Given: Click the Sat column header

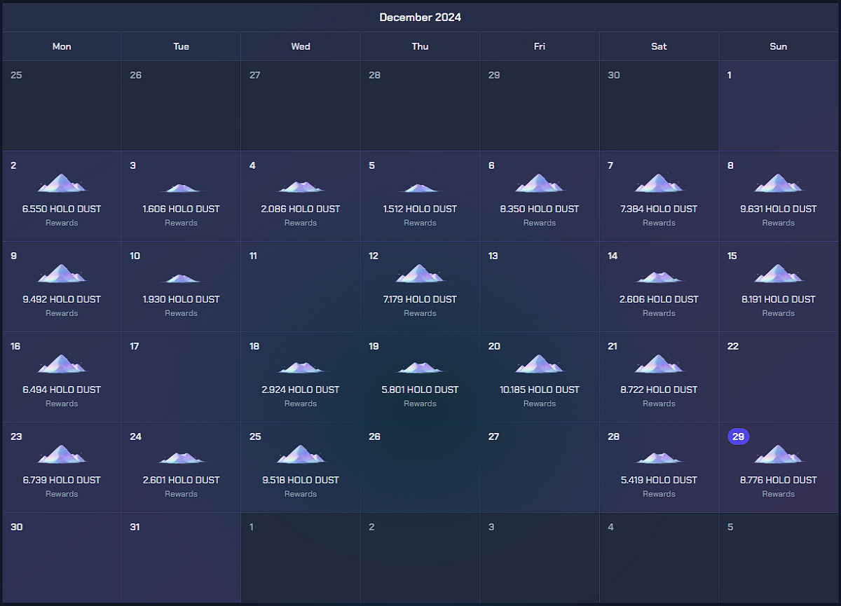Looking at the screenshot, I should coord(659,46).
